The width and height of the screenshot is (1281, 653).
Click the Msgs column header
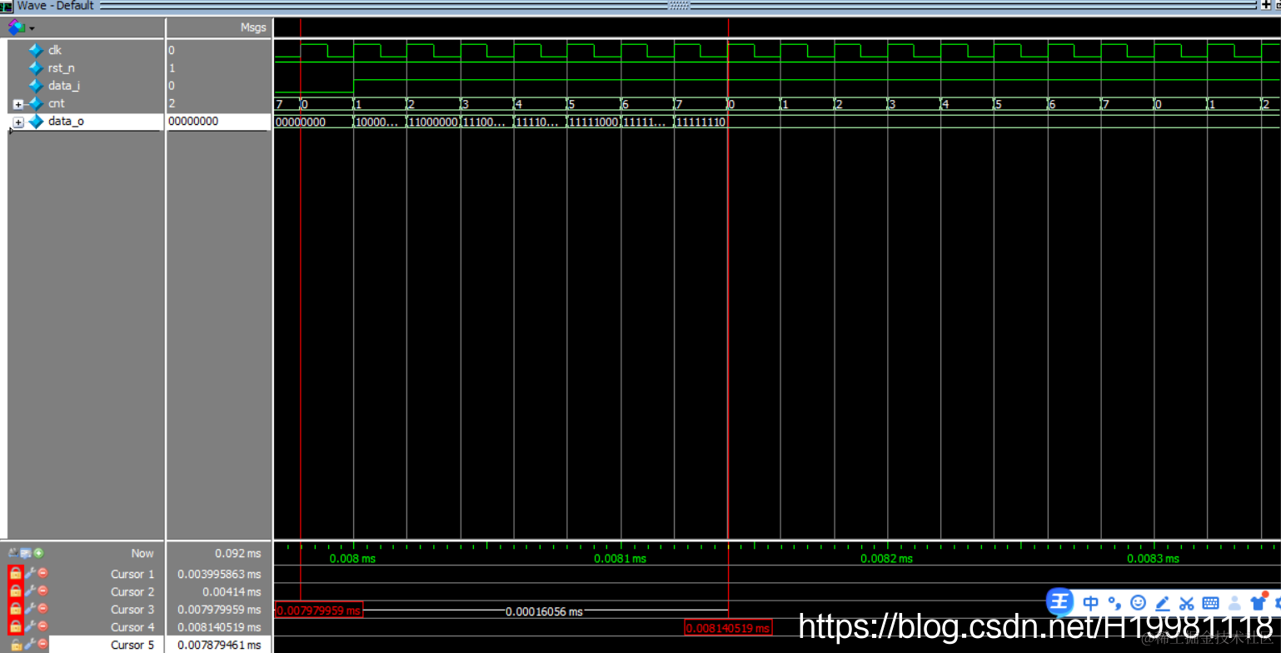point(253,27)
